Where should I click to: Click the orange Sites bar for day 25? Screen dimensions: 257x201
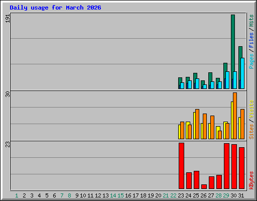[197, 124]
